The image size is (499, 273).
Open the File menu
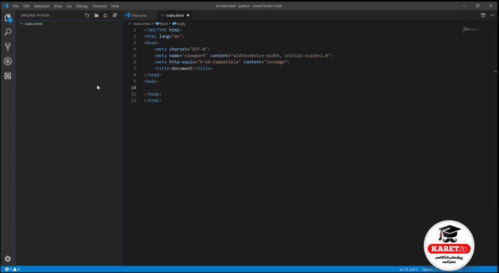[x=16, y=6]
